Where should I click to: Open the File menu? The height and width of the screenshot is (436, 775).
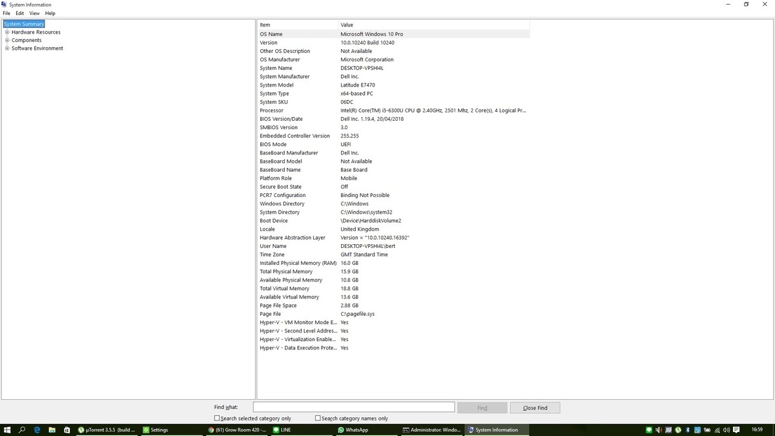coord(6,13)
